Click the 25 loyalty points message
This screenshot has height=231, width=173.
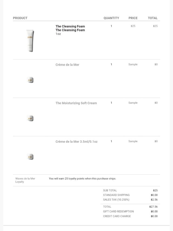pos(82,179)
